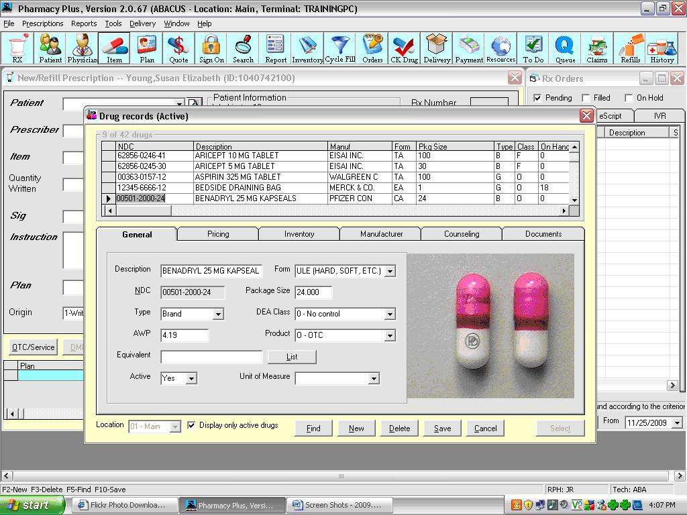Click the drug grid horizontal scrollbar thumb
687x515 pixels.
pos(144,211)
